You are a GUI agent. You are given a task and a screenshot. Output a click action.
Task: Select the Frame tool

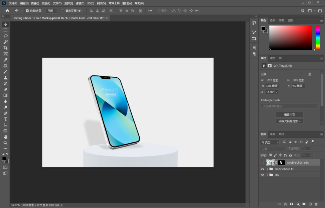[x=5, y=54]
